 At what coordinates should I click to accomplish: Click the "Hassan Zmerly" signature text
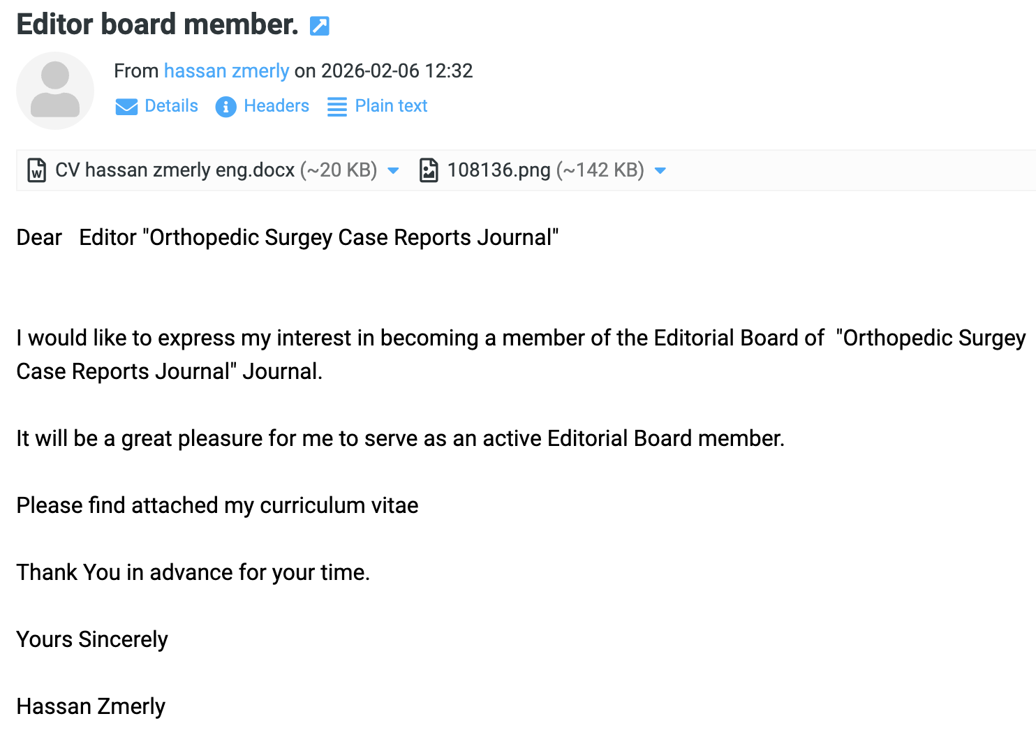[x=91, y=706]
